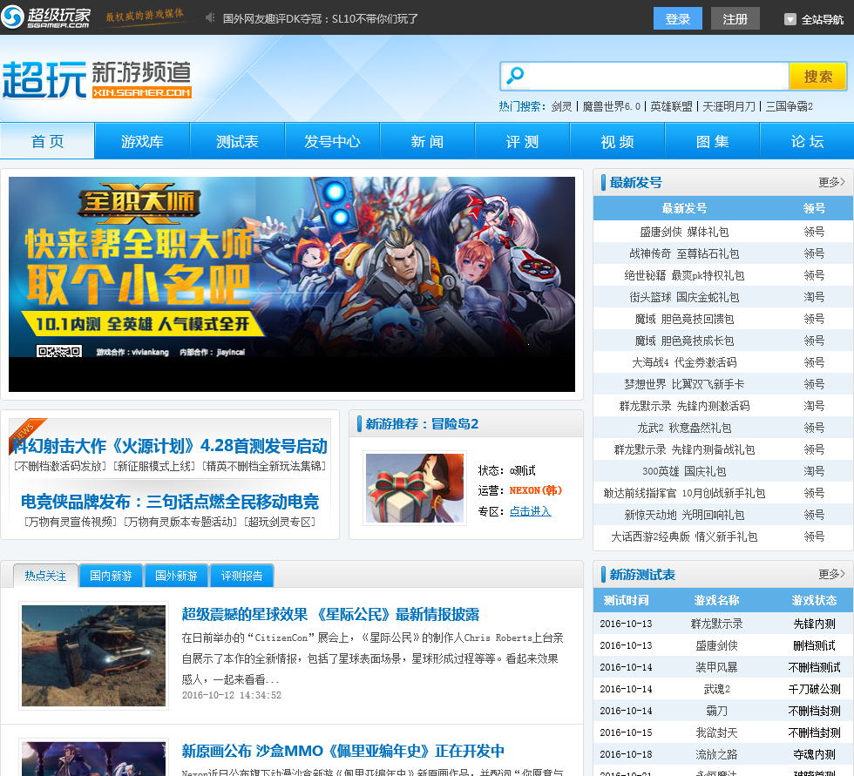The height and width of the screenshot is (776, 854).
Task: Open the 论坛 nav tab
Action: click(807, 141)
